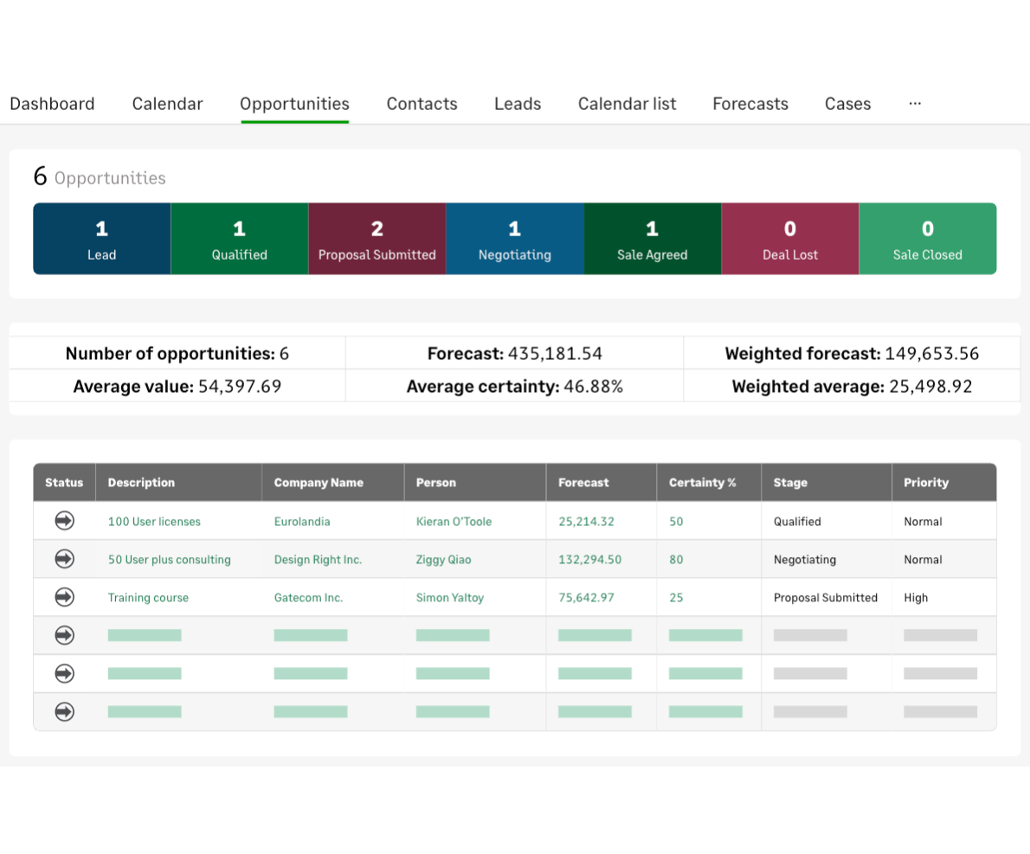Open the 100 User licenses opportunity link
This screenshot has width=1030, height=854.
point(154,521)
